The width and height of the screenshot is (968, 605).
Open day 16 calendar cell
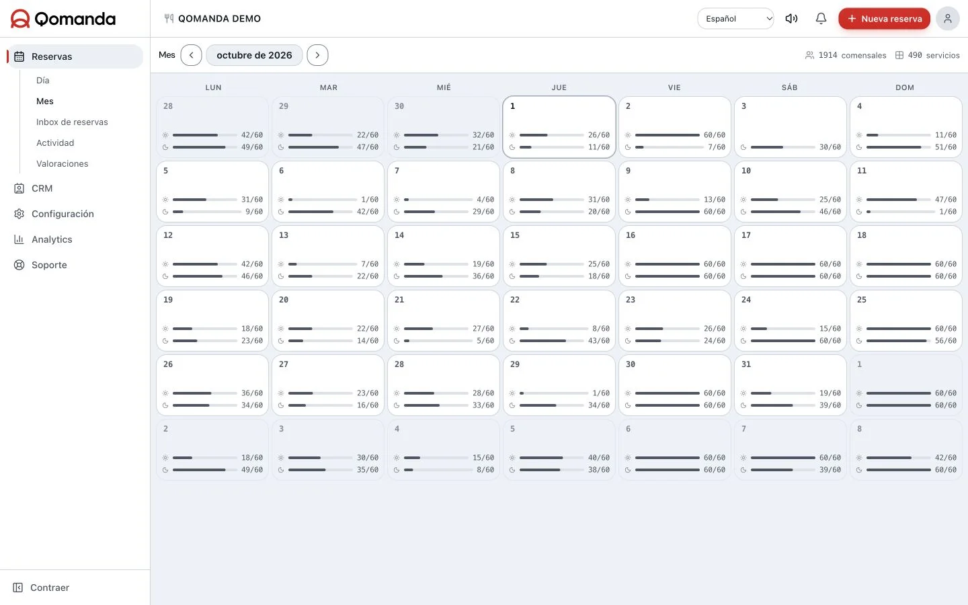(x=675, y=256)
